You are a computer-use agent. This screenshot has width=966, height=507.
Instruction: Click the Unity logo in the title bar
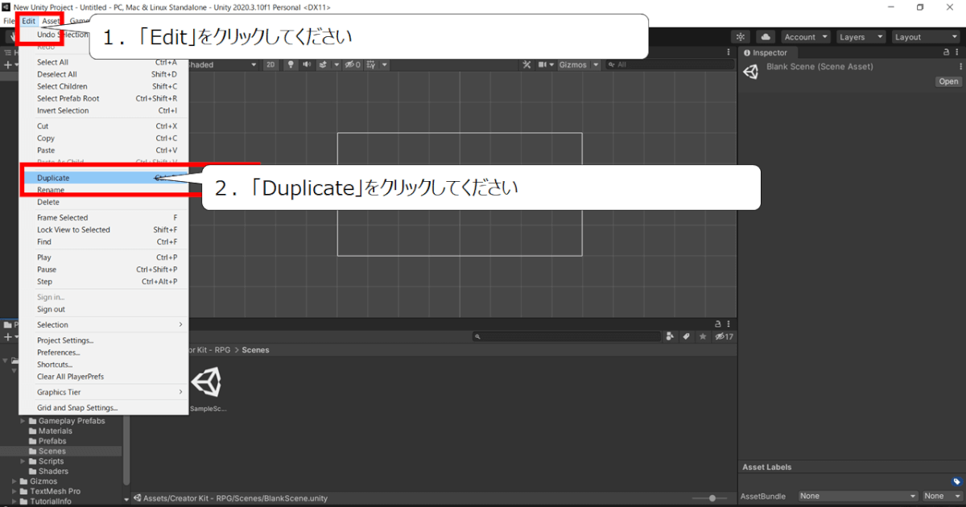6,6
